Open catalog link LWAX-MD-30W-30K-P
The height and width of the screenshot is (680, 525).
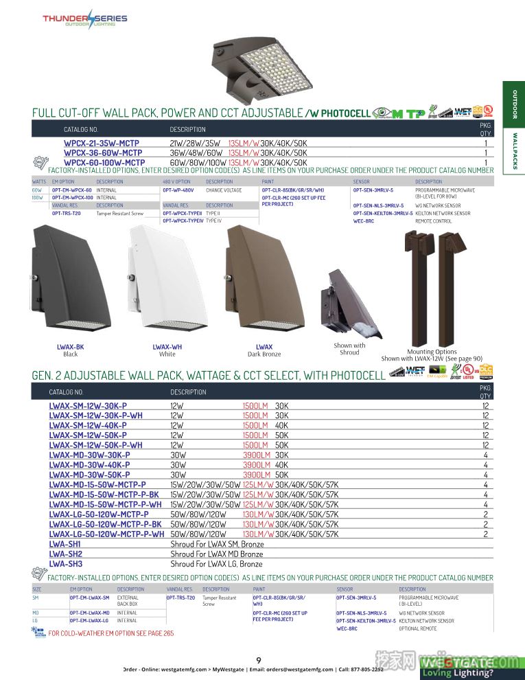coord(89,455)
